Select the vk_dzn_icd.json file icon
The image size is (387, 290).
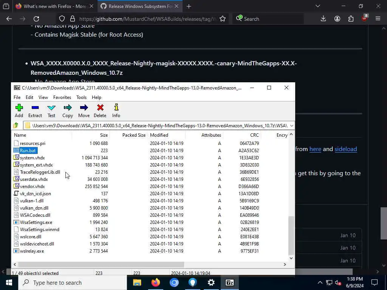coord(16,193)
